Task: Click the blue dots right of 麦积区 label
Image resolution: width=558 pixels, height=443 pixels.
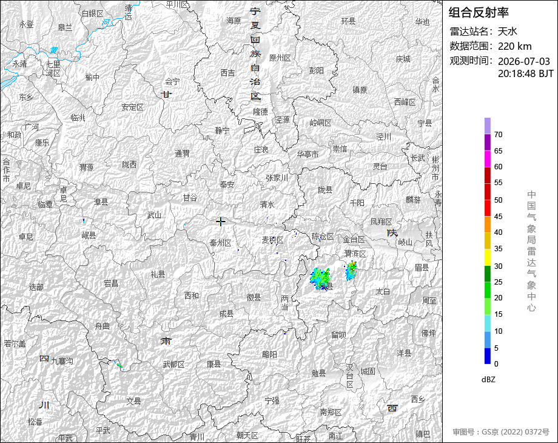Action: point(295,234)
